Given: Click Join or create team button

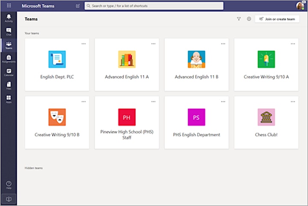Looking at the screenshot, I should tap(277, 19).
